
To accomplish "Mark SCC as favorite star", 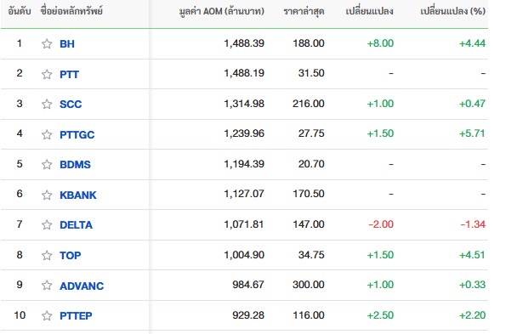I will [x=47, y=104].
